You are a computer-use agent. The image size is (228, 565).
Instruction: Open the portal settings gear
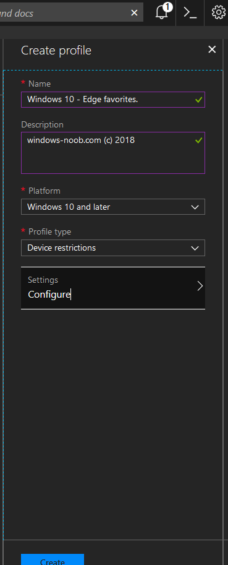[x=218, y=12]
